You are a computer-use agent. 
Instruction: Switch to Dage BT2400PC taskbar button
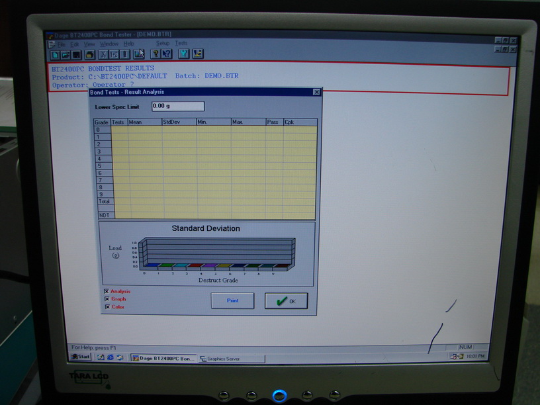click(x=163, y=358)
